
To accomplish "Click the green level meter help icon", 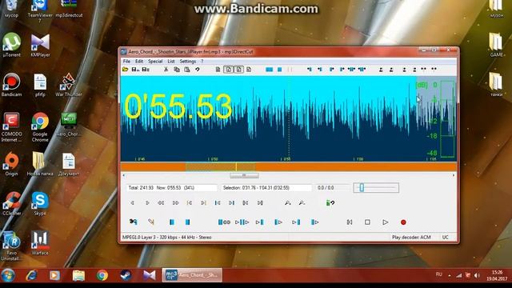I will 330,202.
